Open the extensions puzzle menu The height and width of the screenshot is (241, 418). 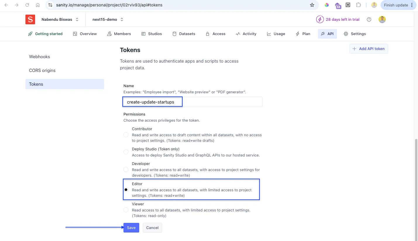pos(358,5)
